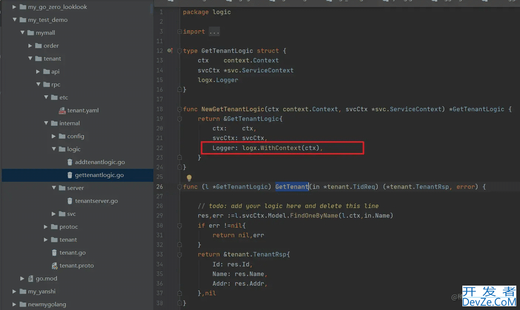Screen dimensions: 520x310
Task: Fold the TenantRsp return block at line 33
Action: tap(180, 255)
